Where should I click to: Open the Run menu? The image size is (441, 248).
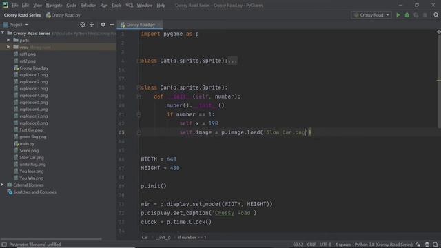(104, 6)
